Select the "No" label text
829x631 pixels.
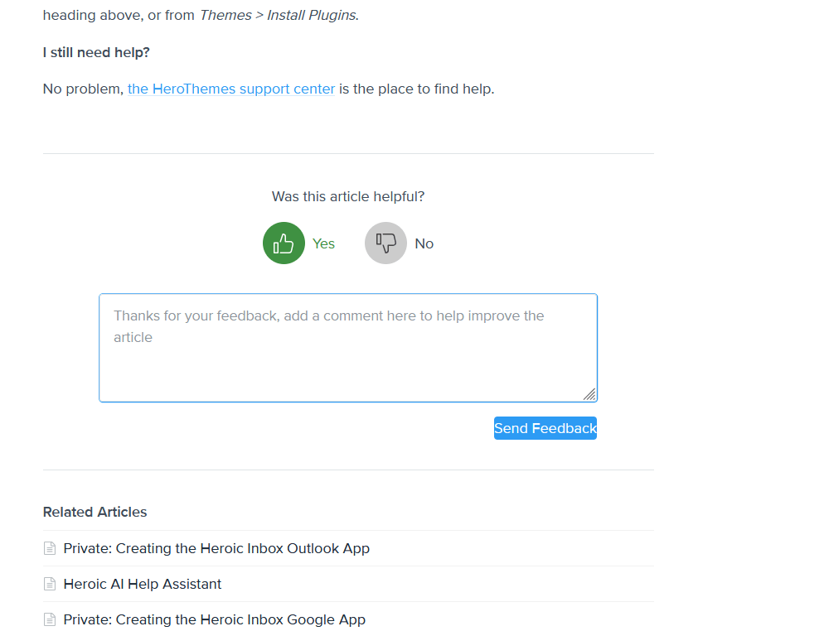click(424, 243)
